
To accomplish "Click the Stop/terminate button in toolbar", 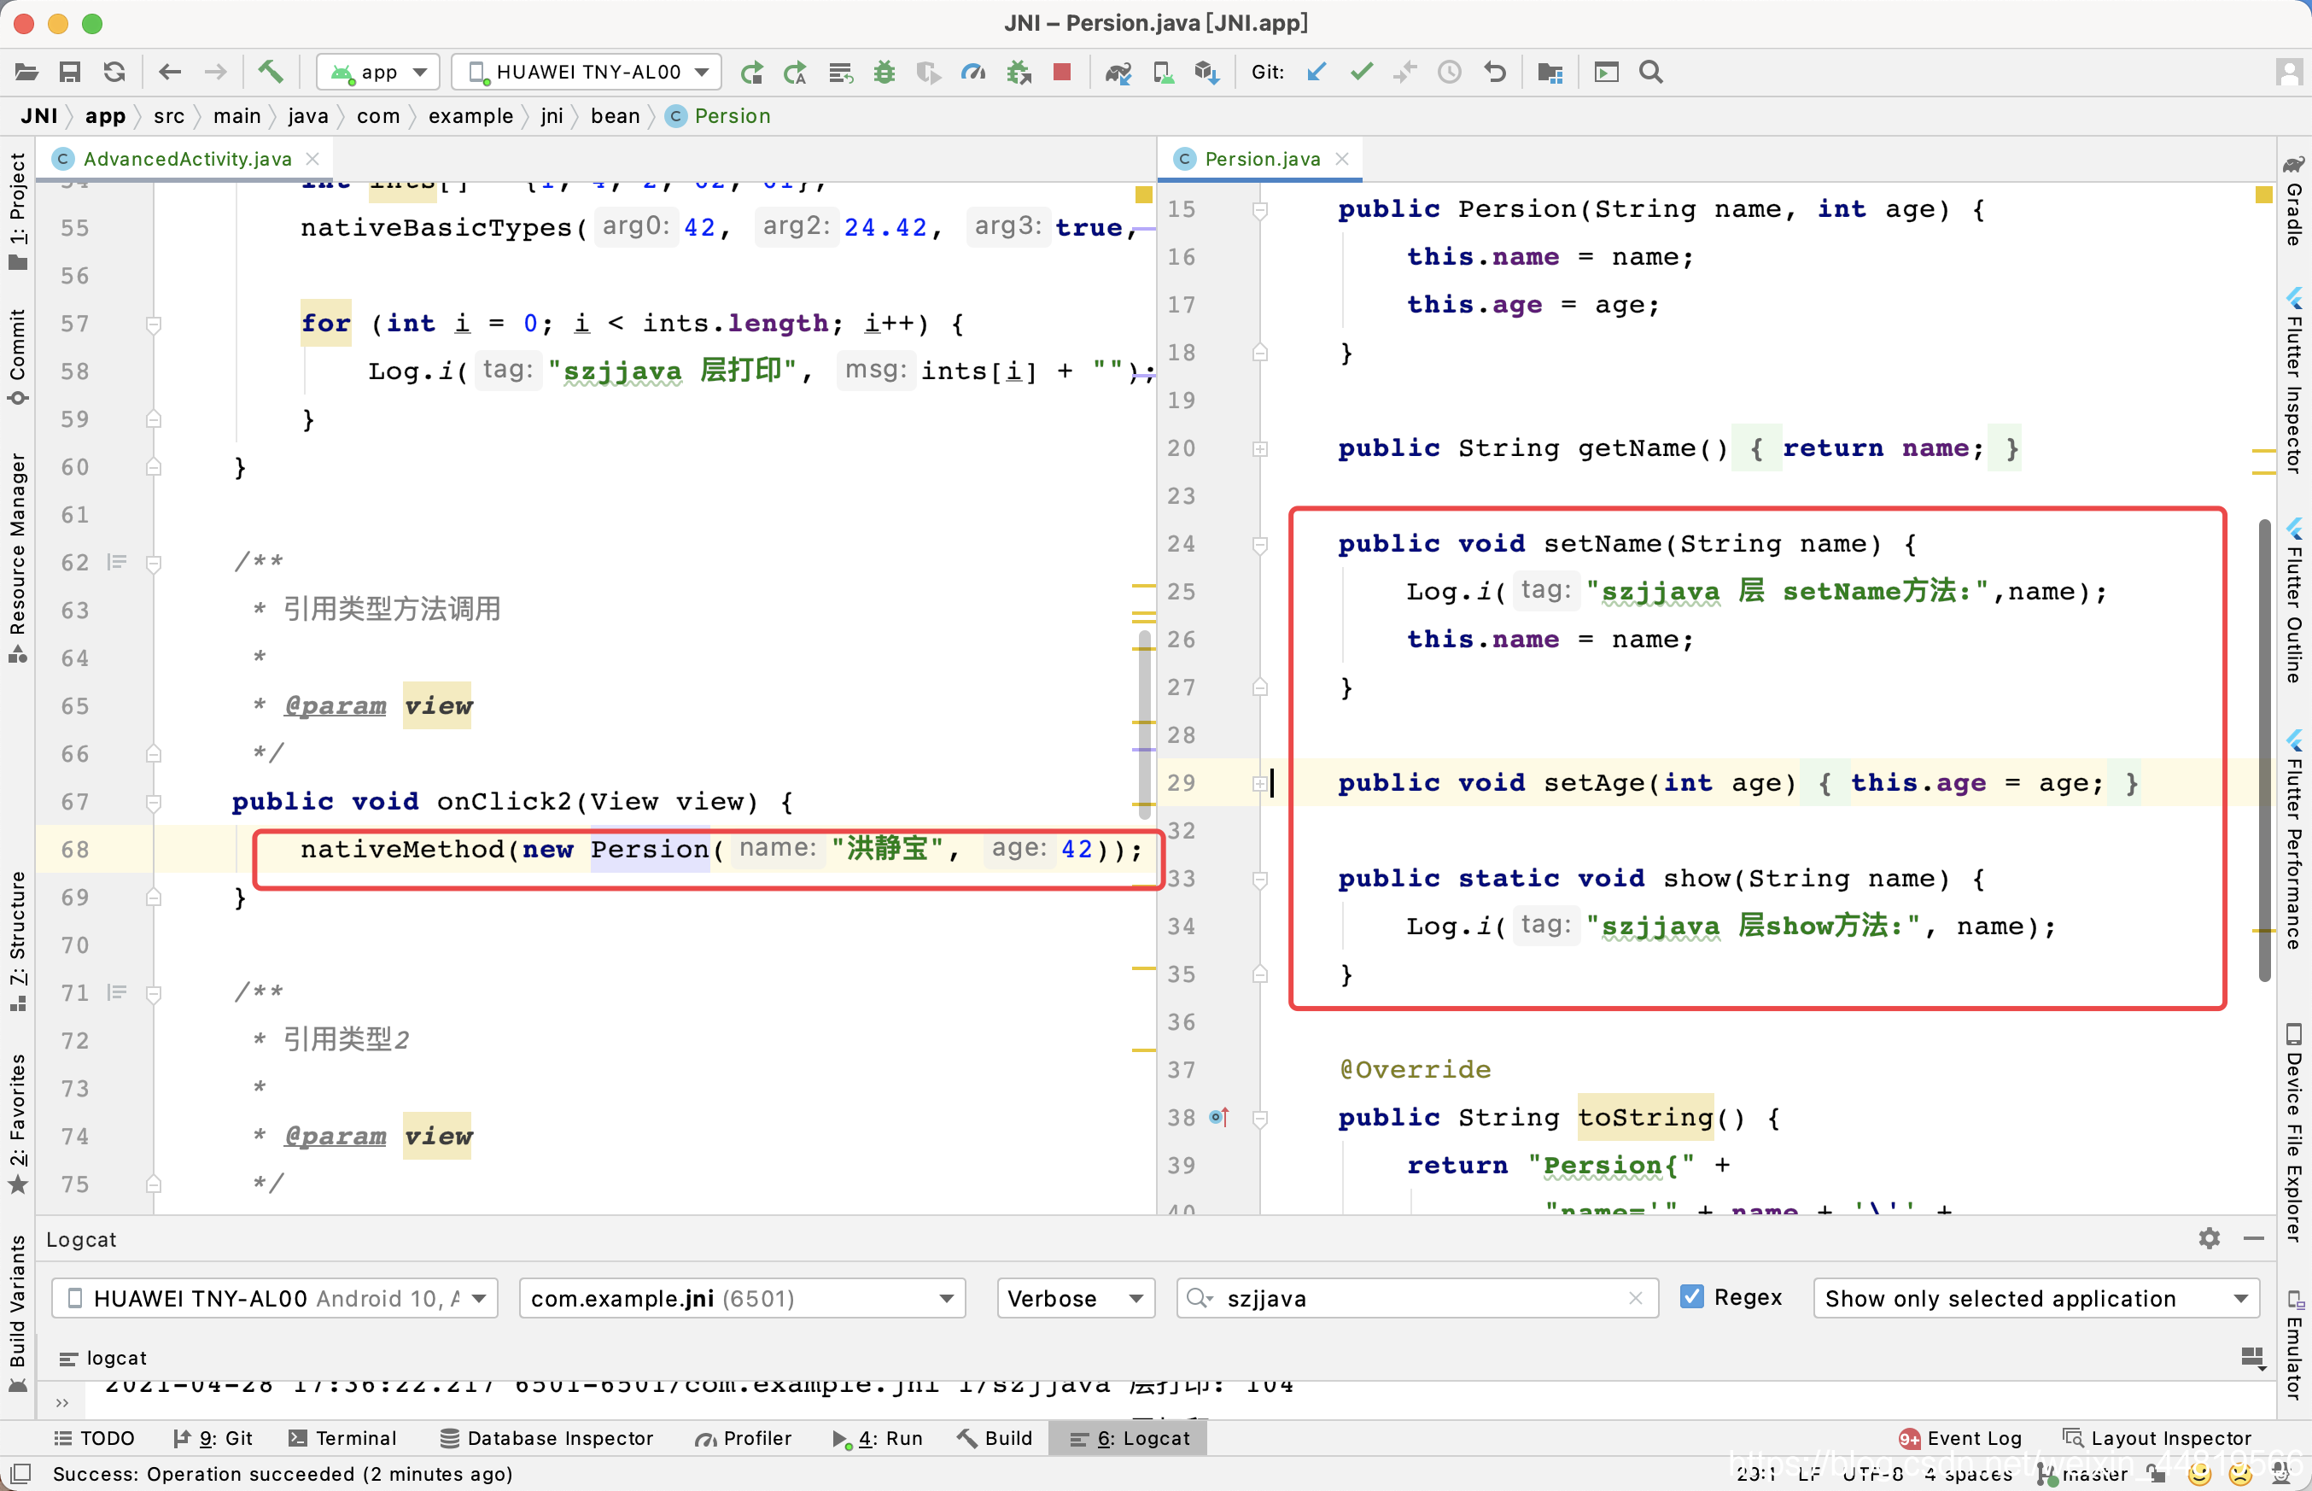I will [1061, 71].
